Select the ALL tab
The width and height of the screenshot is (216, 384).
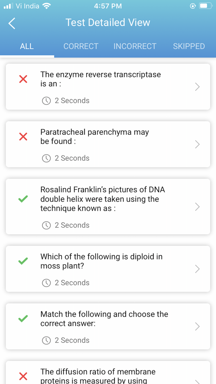click(x=27, y=46)
